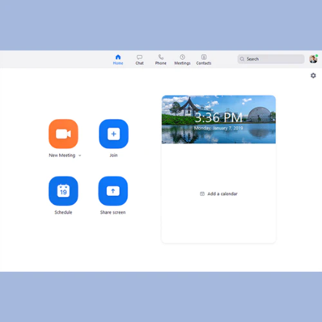The height and width of the screenshot is (322, 322).
Task: Click the blue Join plus icon
Action: (x=113, y=134)
